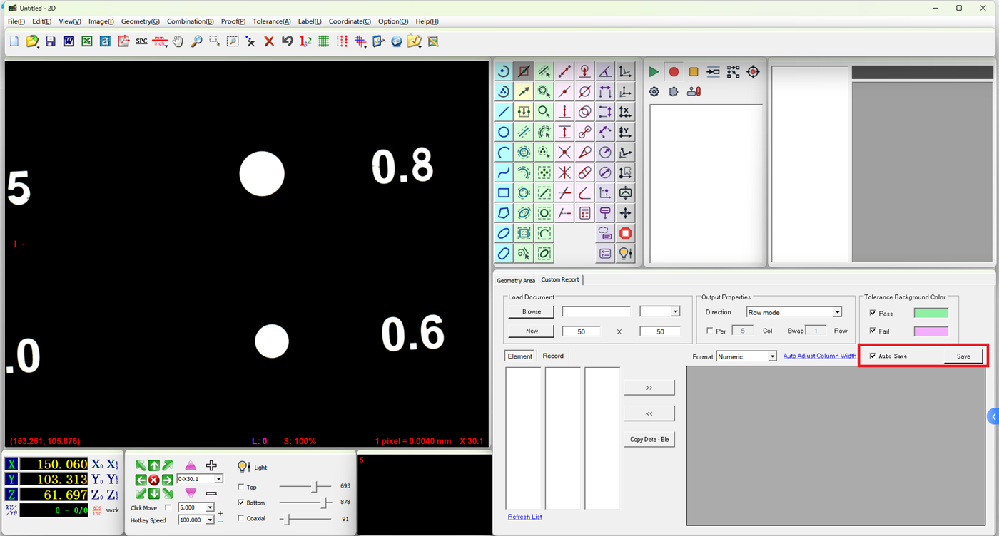Click the red stop-sign icon in tool grid

point(626,233)
